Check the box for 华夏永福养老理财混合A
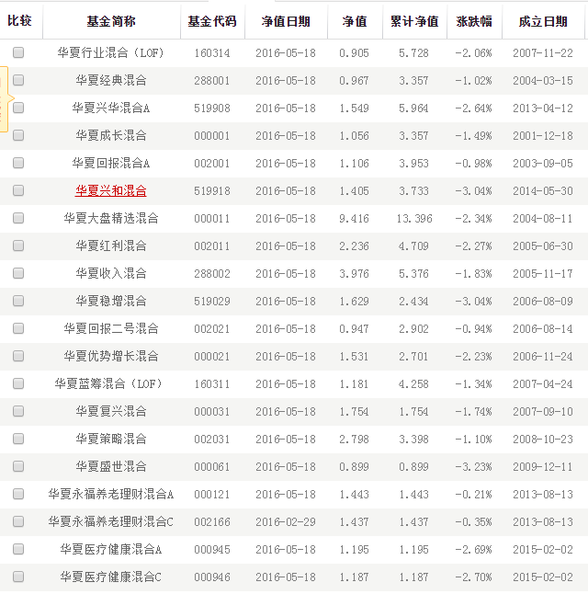 click(18, 494)
